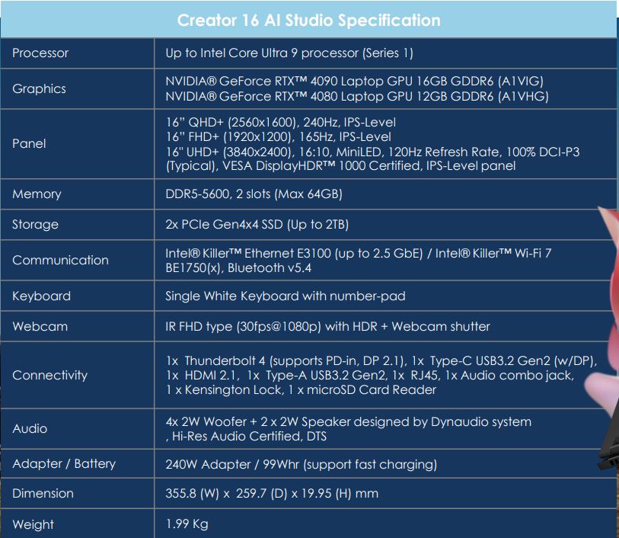
Task: Select the 16" UHD+ MiniLED panel line
Action: coord(372,152)
